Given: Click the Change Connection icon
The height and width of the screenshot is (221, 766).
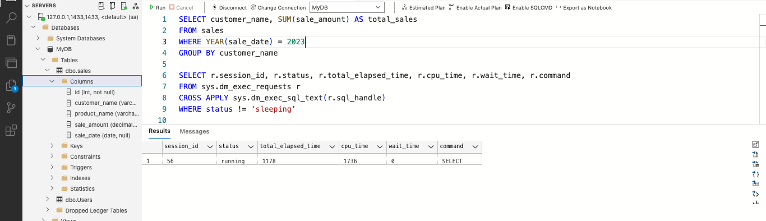Looking at the screenshot, I should click(x=253, y=8).
